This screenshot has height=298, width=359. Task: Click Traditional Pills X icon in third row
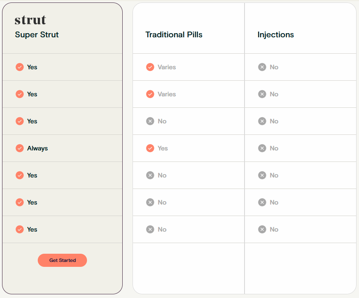pos(150,121)
